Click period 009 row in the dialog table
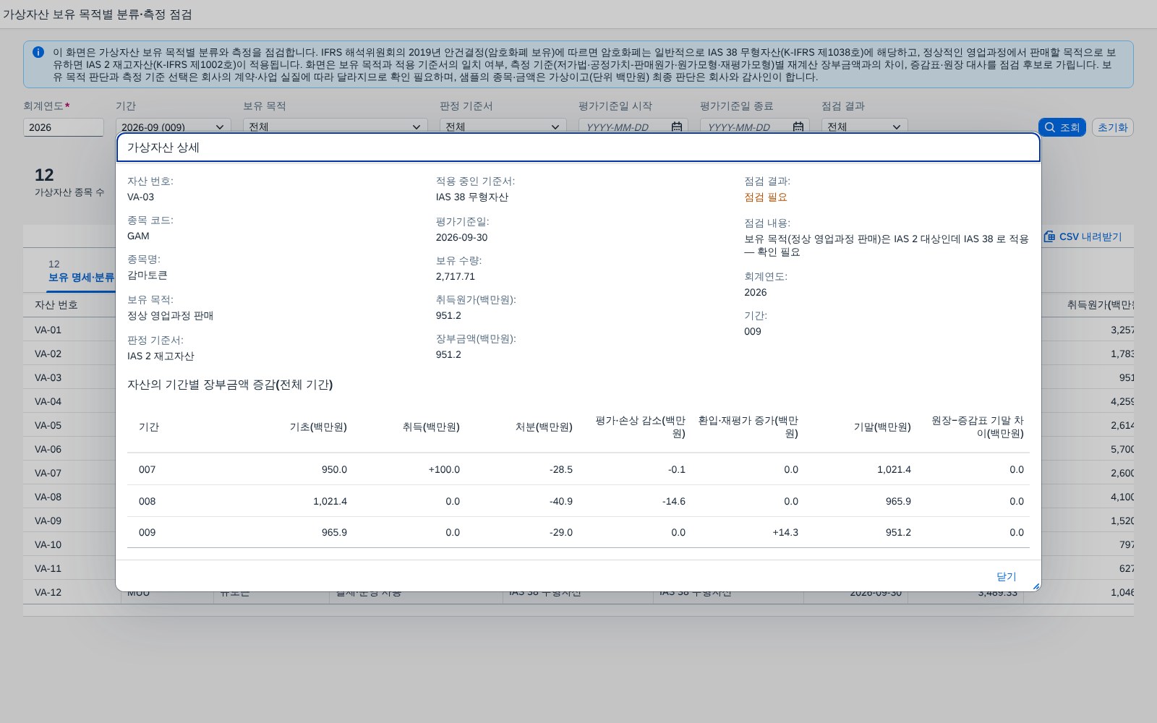1157x723 pixels. pyautogui.click(x=578, y=532)
